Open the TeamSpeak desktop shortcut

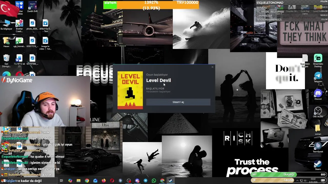click(x=318, y=147)
